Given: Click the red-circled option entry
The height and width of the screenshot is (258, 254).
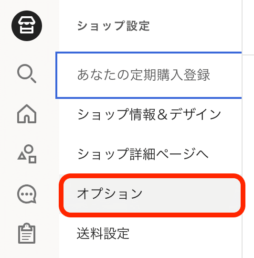Looking at the screenshot, I should coord(152,195).
